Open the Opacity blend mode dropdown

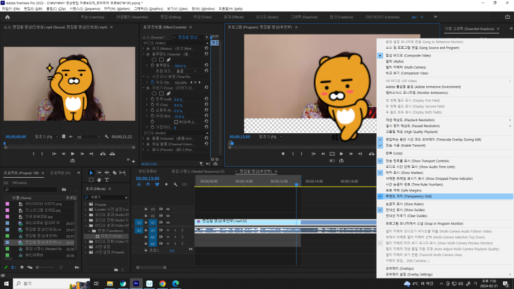point(186,71)
